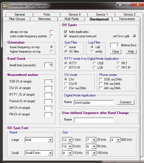This screenshot has width=144, height=163.
Task: Select RTTY-R mode radio button
Action: click(66, 68)
